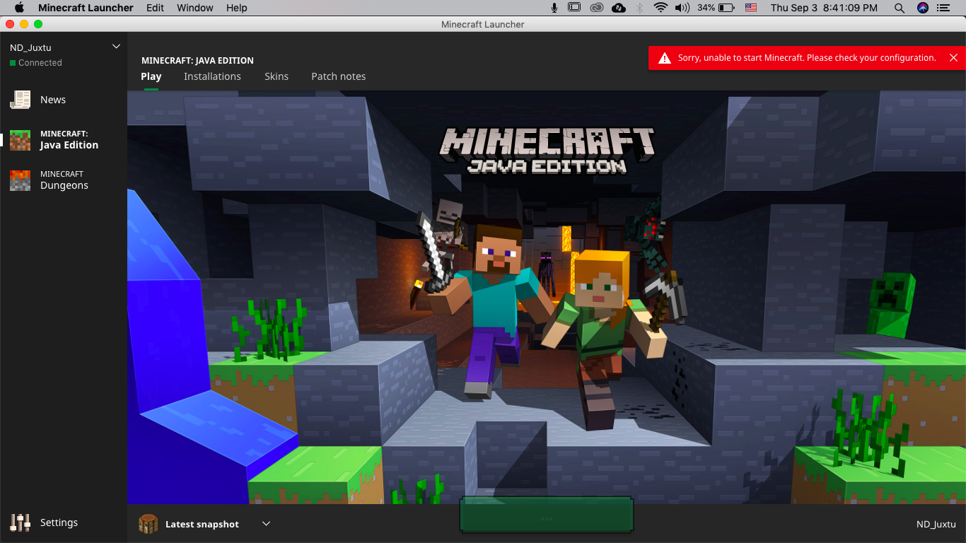Click the Wi-Fi icon in menu bar
Viewport: 966px width, 543px height.
(x=661, y=8)
